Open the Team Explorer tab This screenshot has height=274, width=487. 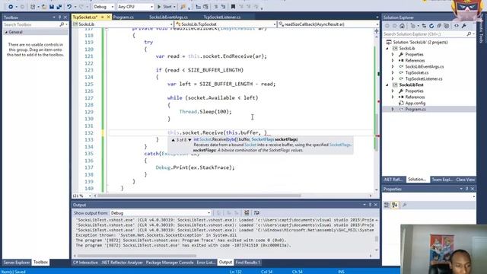[x=442, y=180]
